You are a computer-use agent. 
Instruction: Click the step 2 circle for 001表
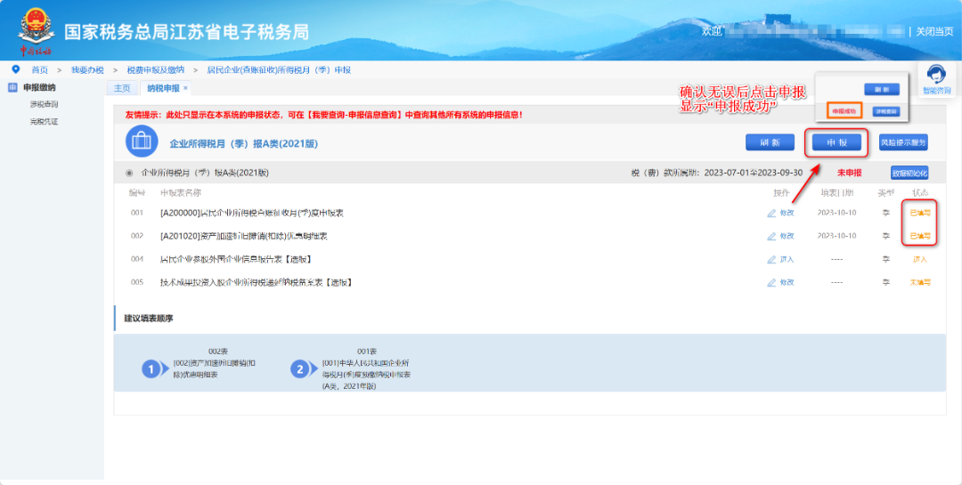click(x=300, y=369)
